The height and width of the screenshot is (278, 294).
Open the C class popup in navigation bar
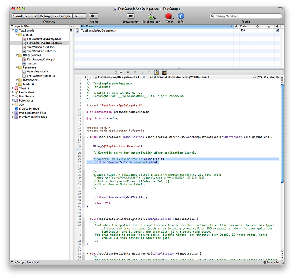pyautogui.click(x=266, y=77)
